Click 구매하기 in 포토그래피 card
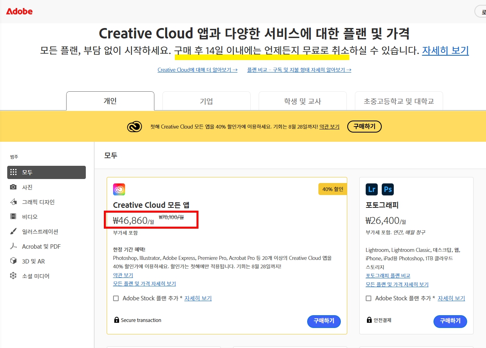 [450, 321]
